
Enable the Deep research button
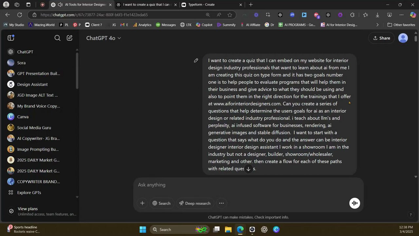click(195, 203)
